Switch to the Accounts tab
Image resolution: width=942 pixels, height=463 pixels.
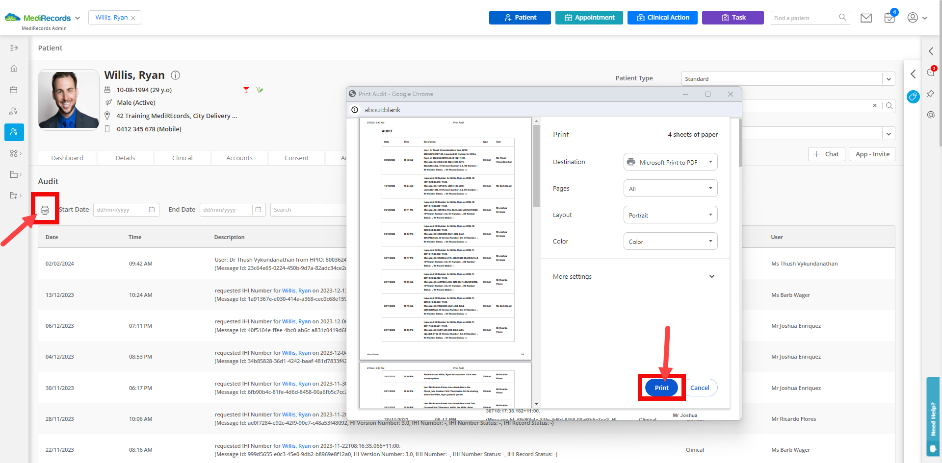pos(239,158)
